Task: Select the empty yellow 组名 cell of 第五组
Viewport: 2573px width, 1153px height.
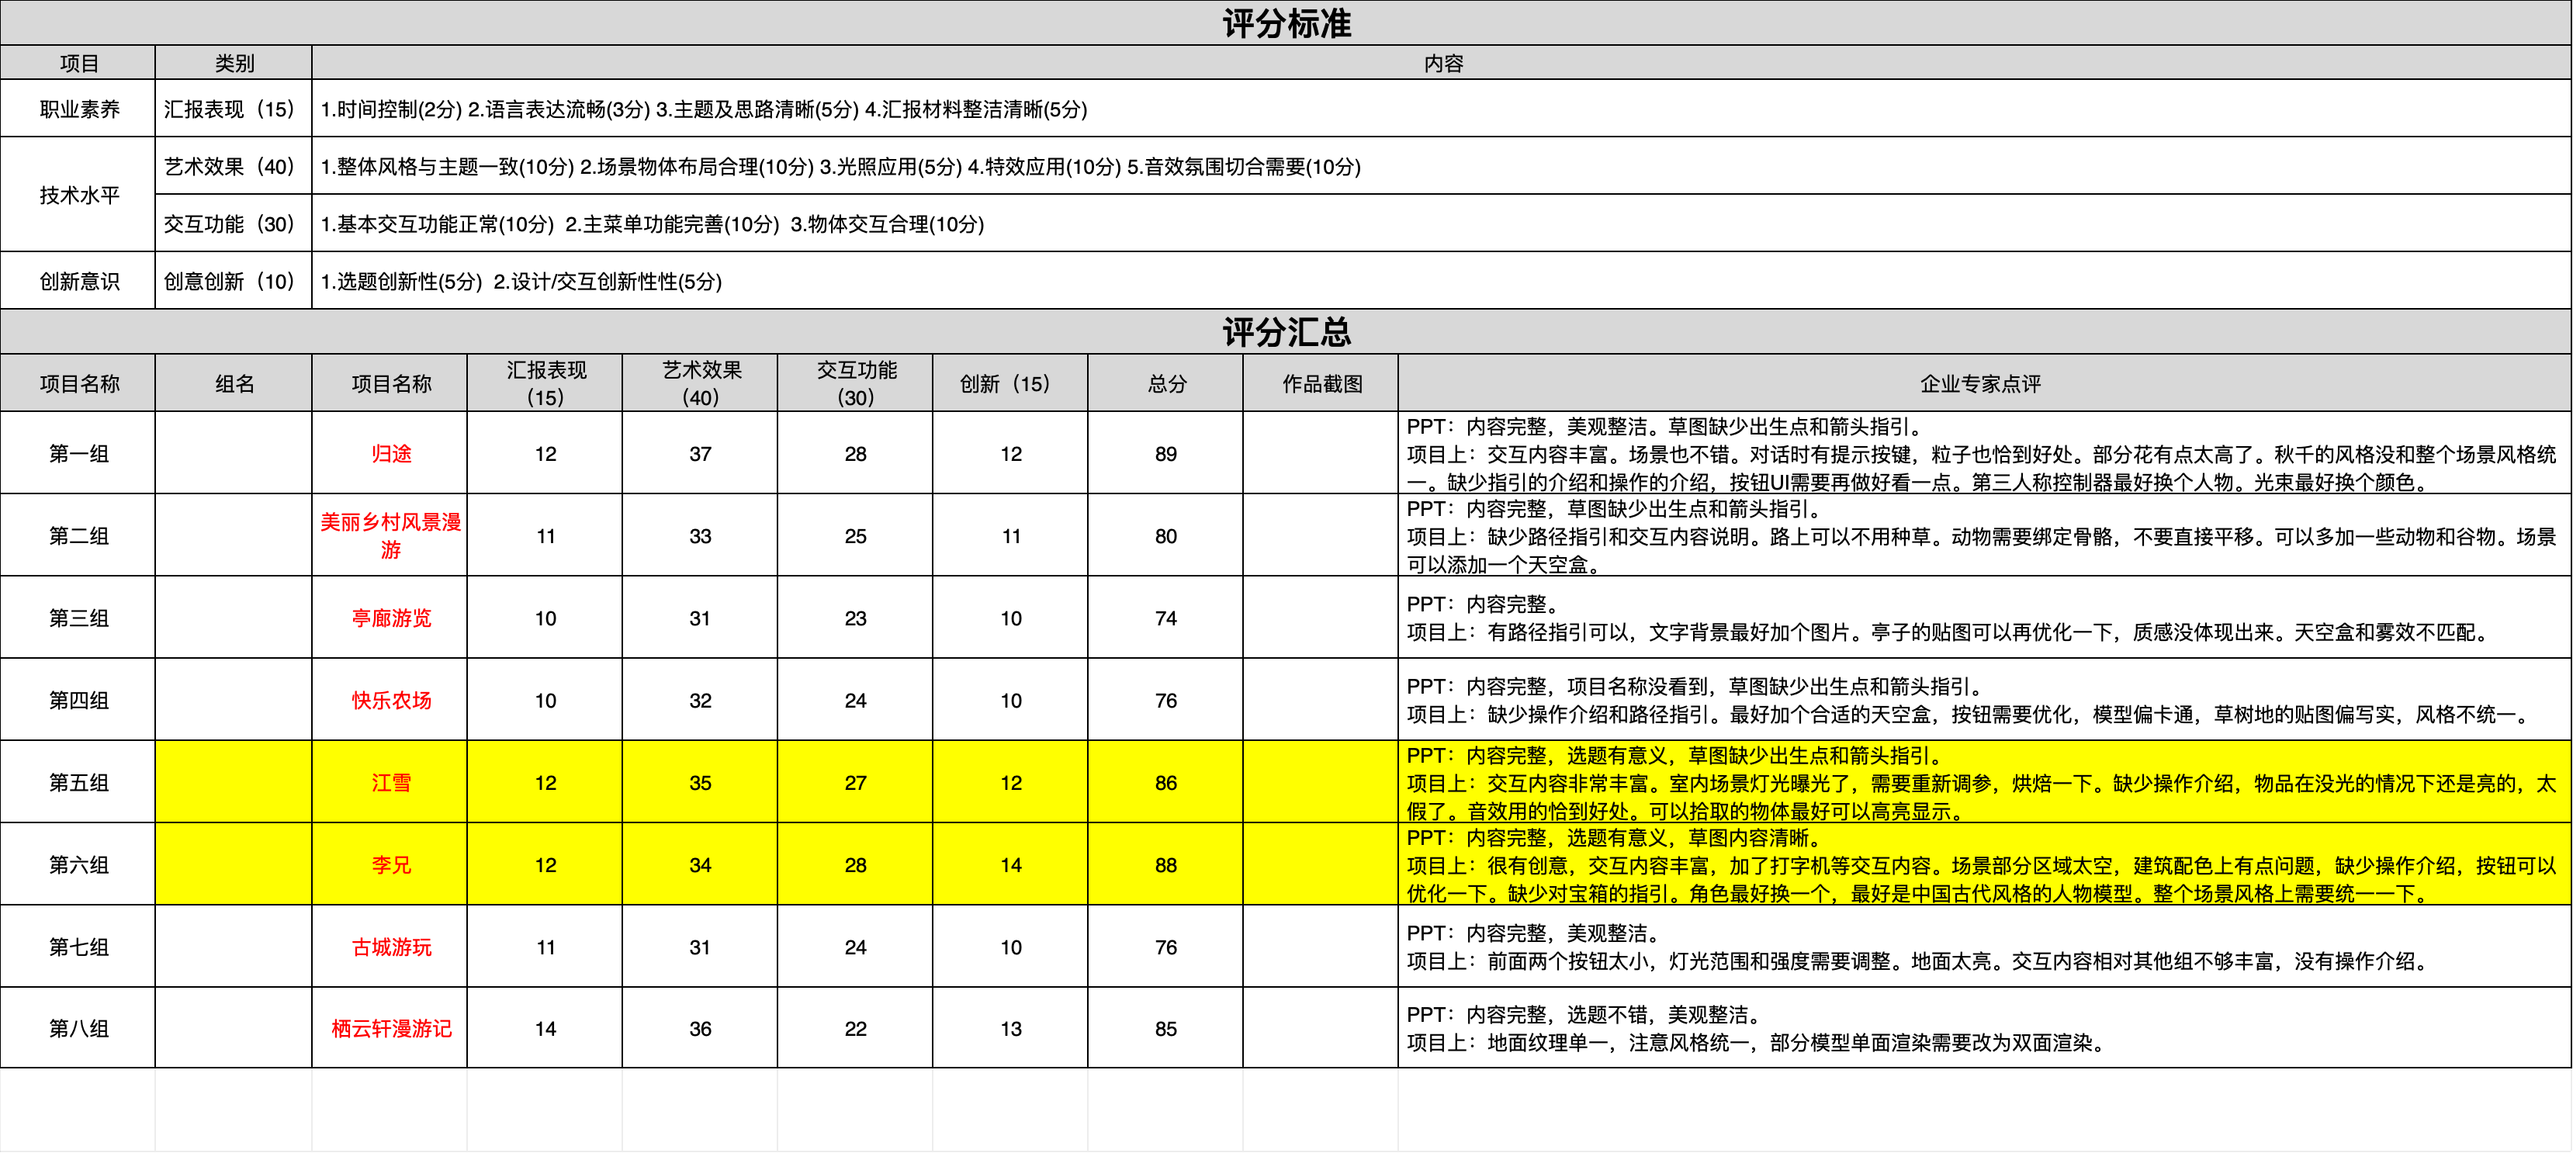Action: point(234,782)
